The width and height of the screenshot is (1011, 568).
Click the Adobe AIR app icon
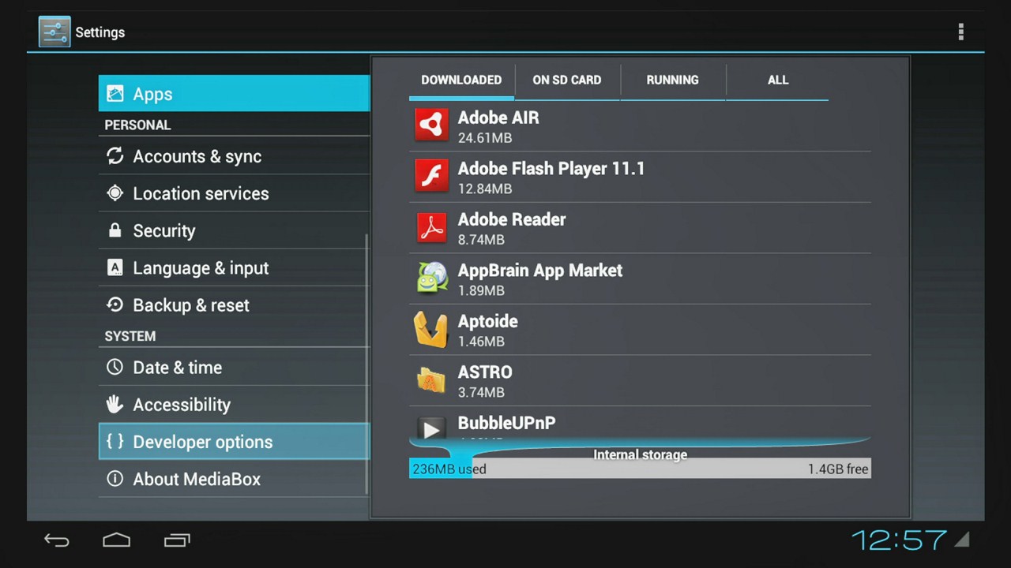coord(431,125)
